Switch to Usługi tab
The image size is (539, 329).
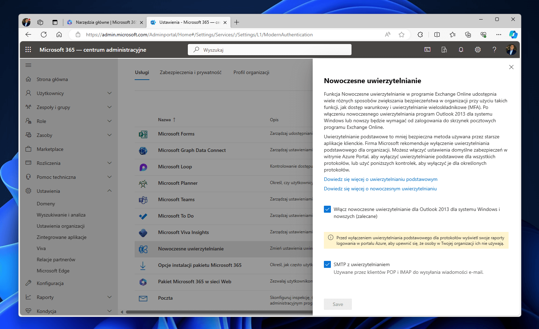[142, 72]
